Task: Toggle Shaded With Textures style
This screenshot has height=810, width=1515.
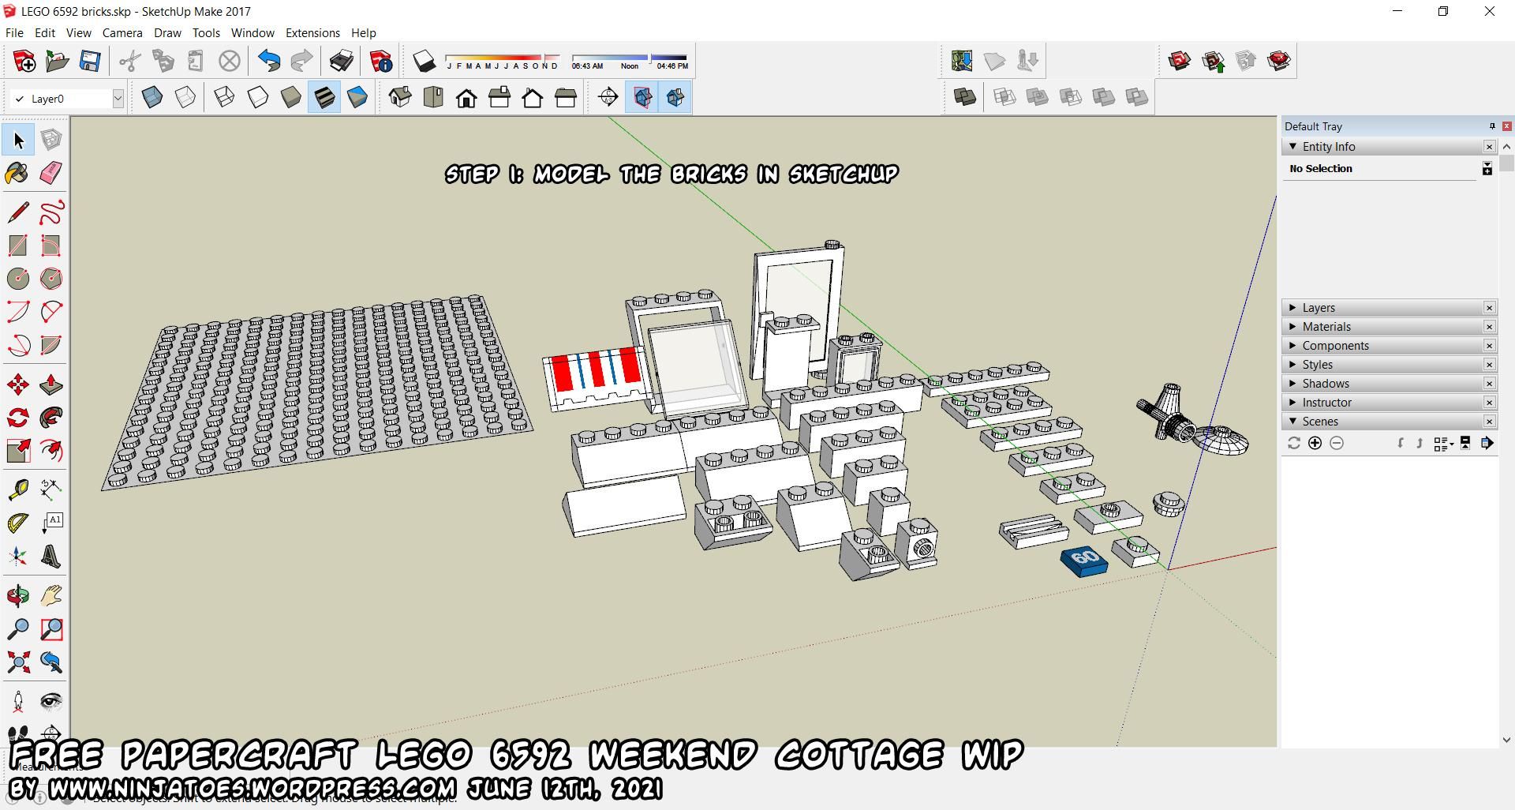Action: [324, 98]
